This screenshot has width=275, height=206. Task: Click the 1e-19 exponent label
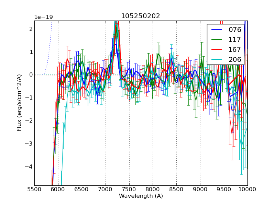click(43, 17)
